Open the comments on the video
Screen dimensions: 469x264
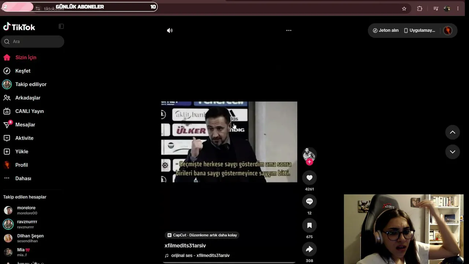click(x=309, y=201)
